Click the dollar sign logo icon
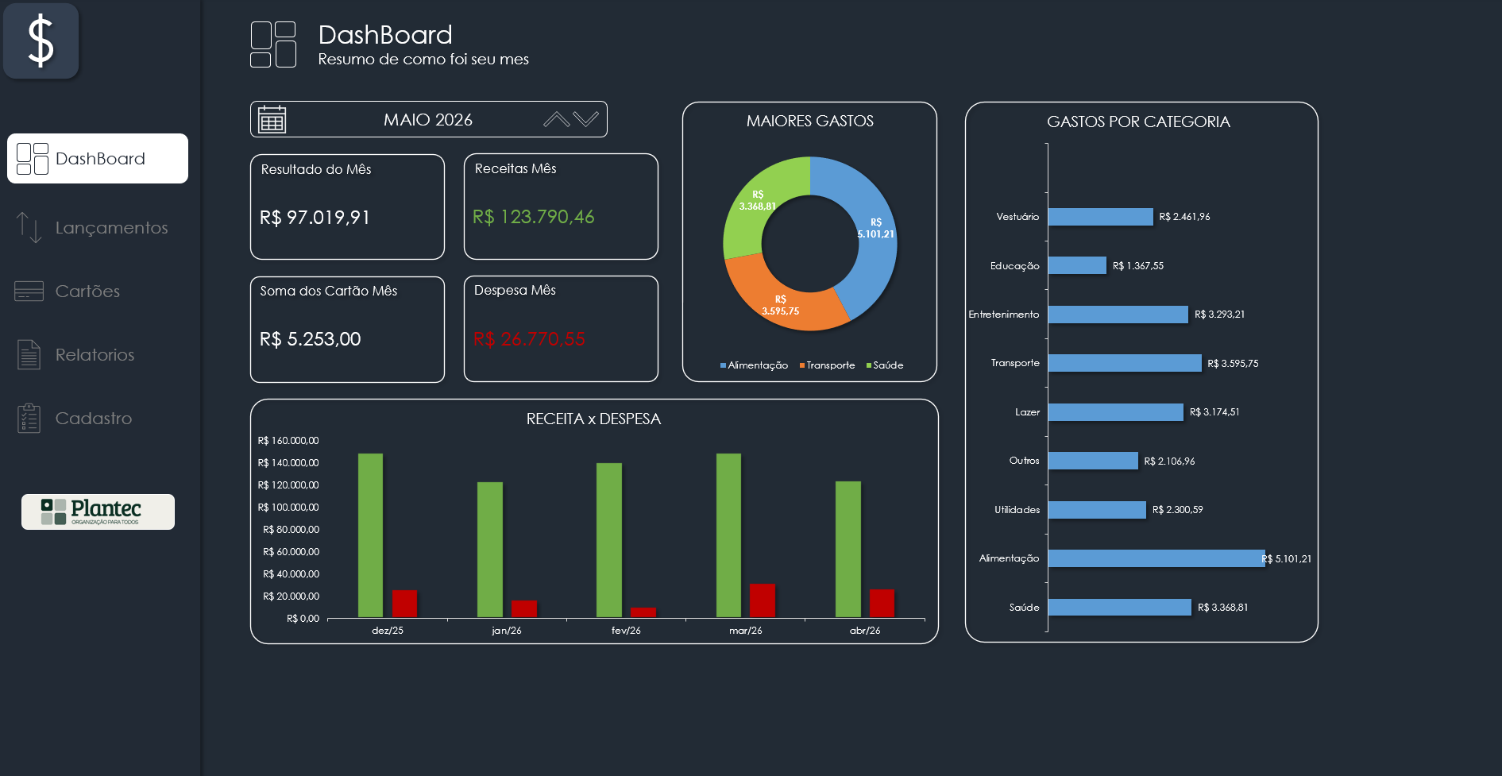The width and height of the screenshot is (1502, 776). click(x=41, y=41)
